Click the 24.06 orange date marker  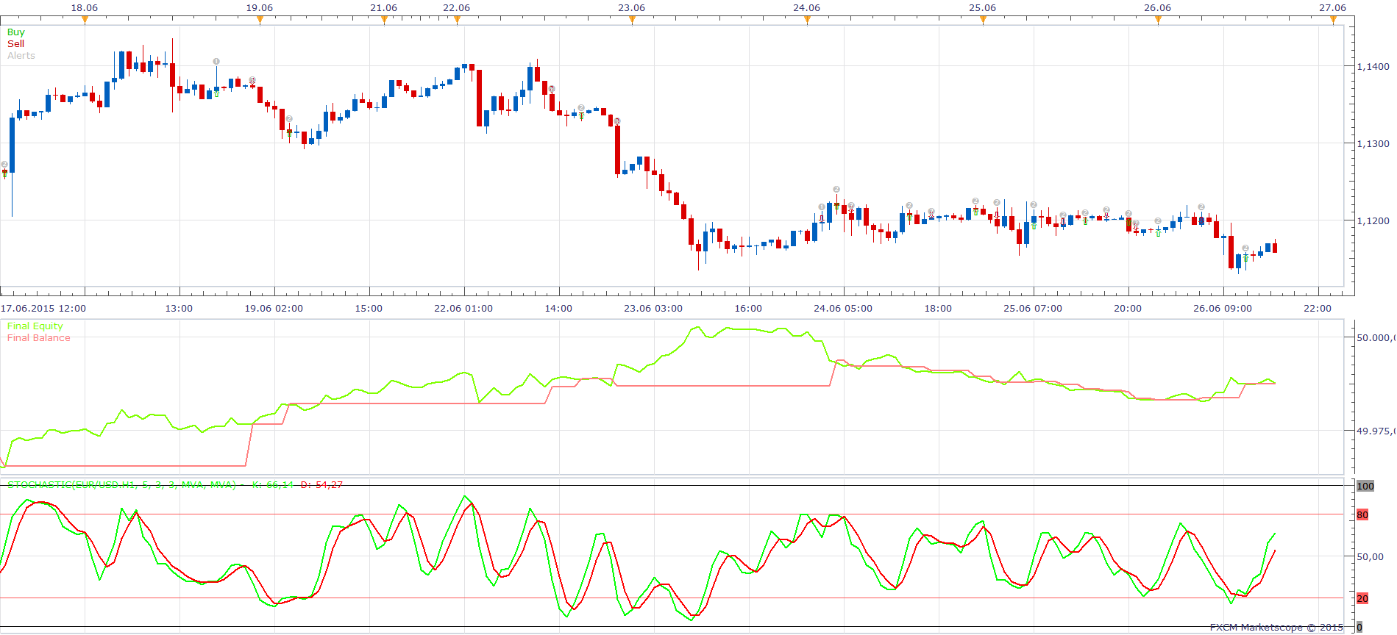point(807,20)
